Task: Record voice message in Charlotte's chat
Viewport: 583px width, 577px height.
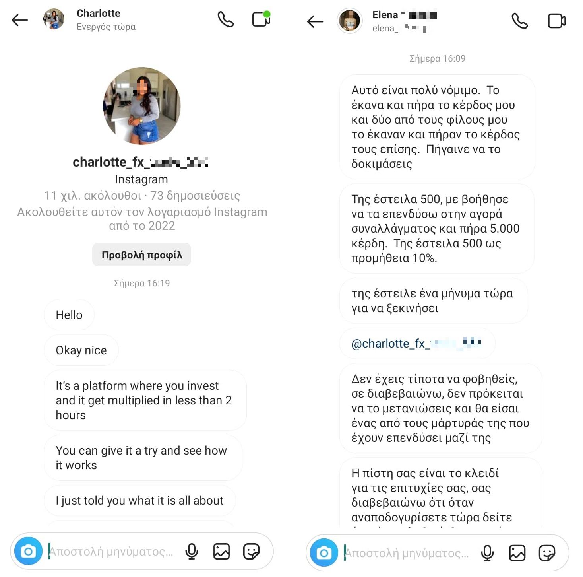Action: (192, 551)
